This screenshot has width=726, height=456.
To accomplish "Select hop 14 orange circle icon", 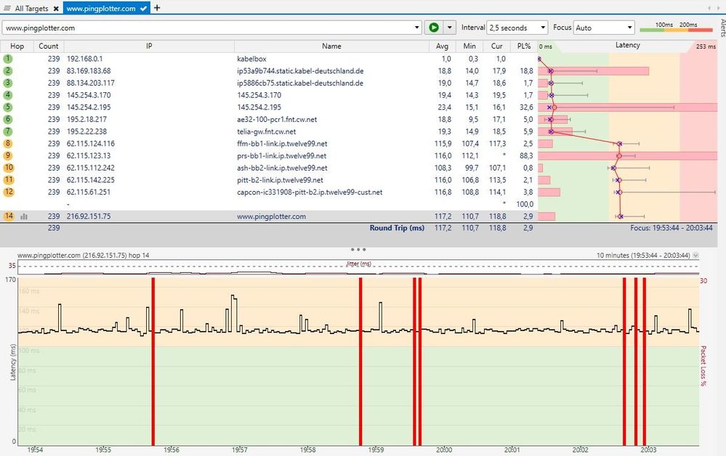I will tap(8, 216).
